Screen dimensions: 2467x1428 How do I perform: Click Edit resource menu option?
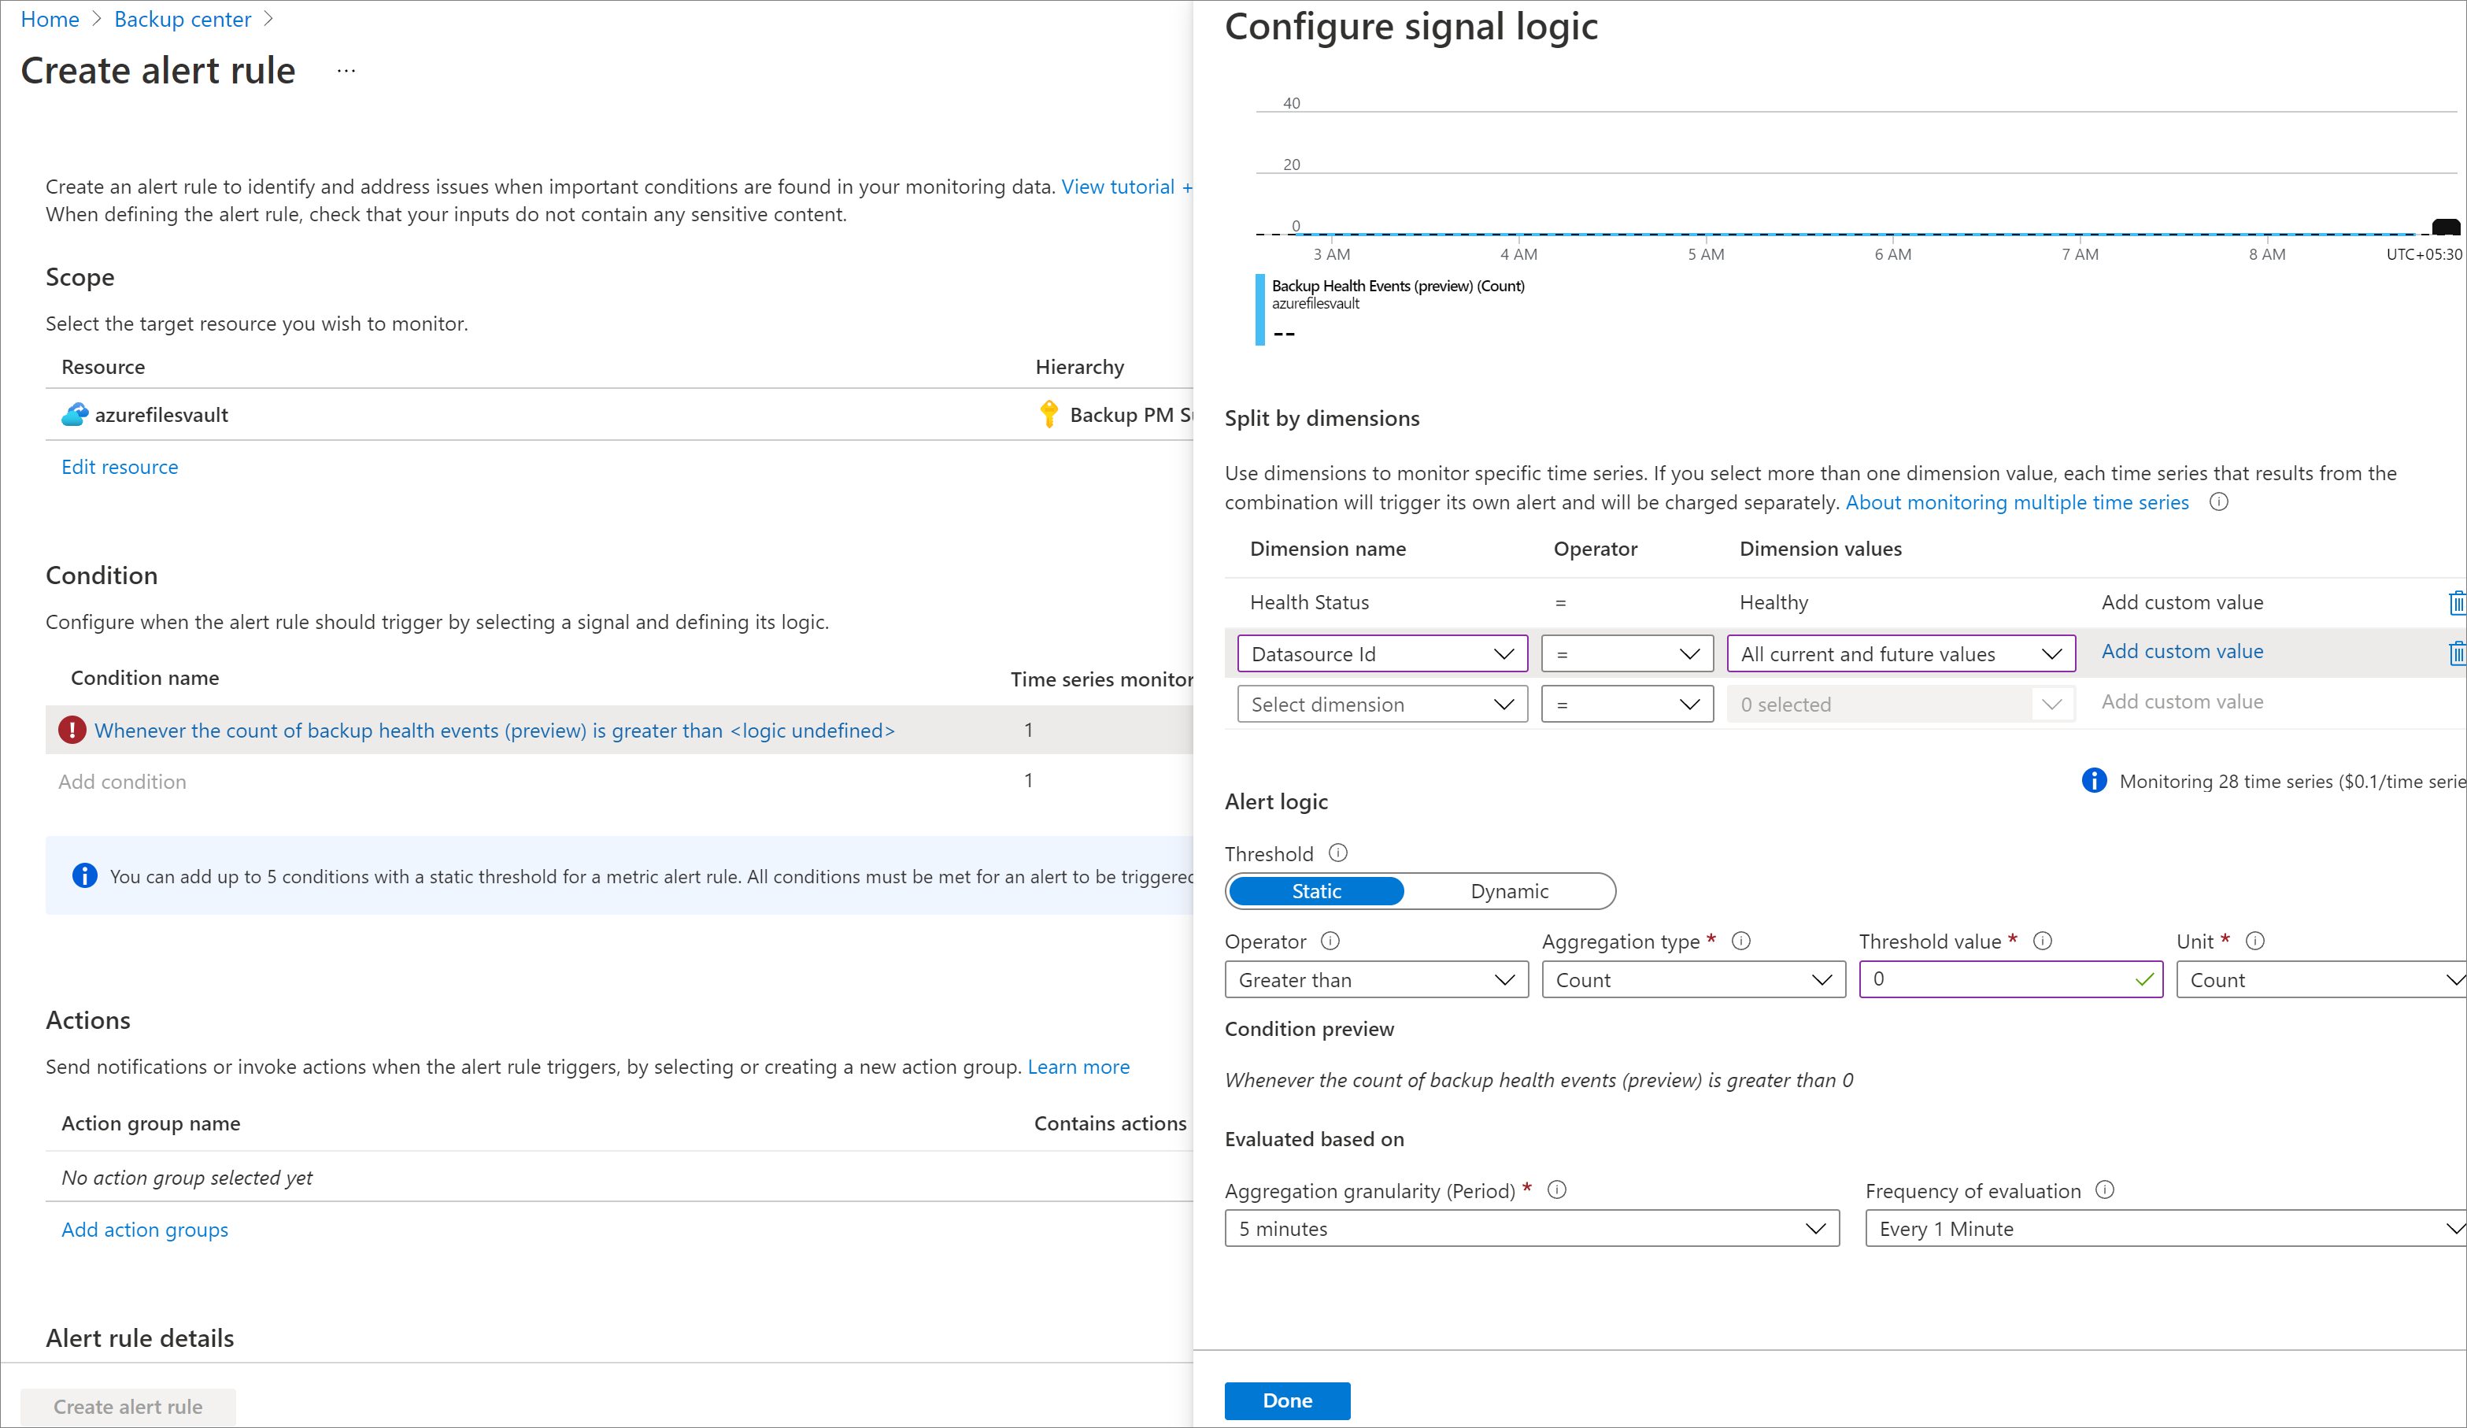[x=119, y=466]
